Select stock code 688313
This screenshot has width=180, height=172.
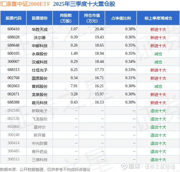click(13, 70)
